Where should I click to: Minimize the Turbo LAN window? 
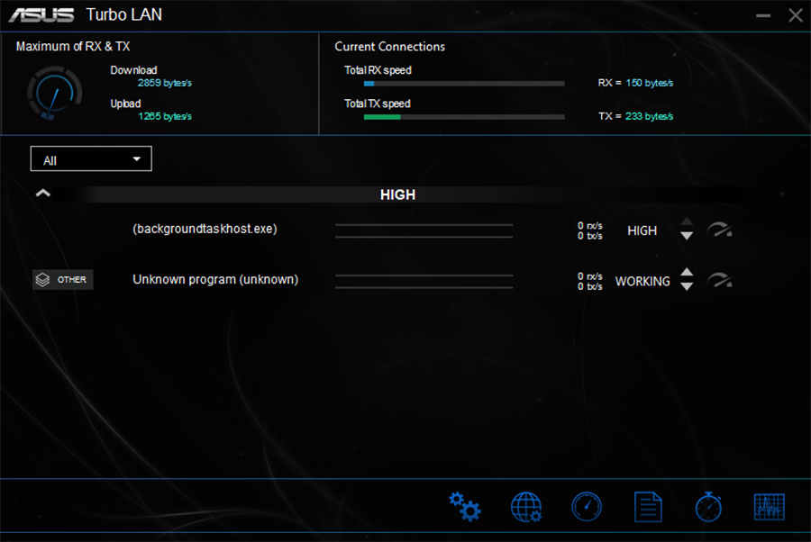tap(763, 15)
